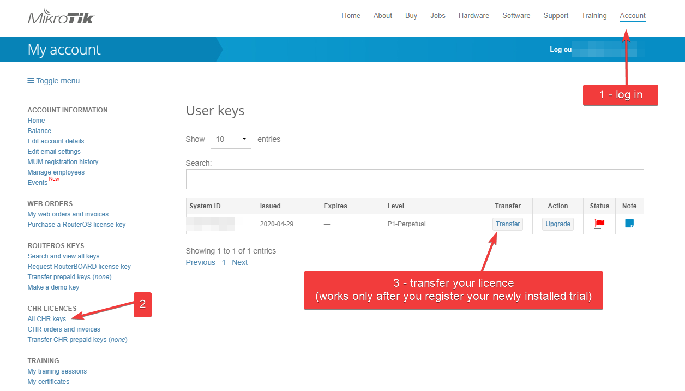Click the P1-Perpetual level cell
Viewport: 685px width, 391px height.
click(x=434, y=224)
